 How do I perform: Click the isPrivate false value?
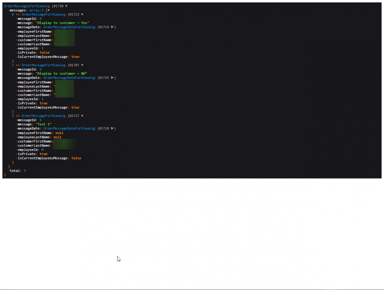(x=45, y=52)
